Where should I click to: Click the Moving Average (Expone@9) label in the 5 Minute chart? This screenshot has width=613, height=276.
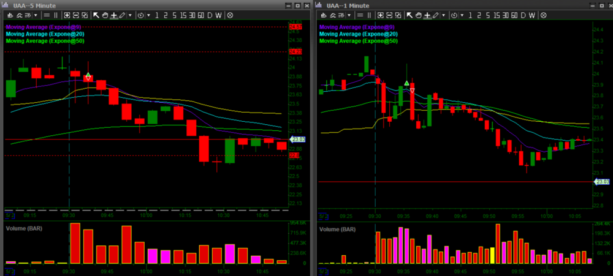[44, 27]
